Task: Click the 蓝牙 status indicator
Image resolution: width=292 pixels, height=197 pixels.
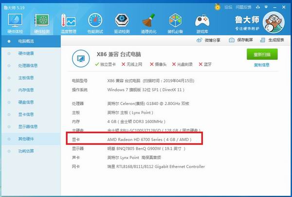Action: [205, 64]
